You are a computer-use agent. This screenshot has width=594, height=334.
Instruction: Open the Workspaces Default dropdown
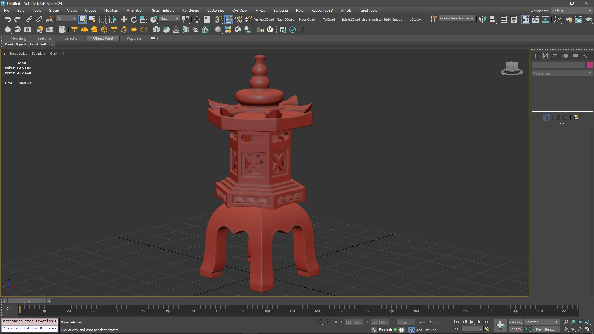(x=571, y=11)
